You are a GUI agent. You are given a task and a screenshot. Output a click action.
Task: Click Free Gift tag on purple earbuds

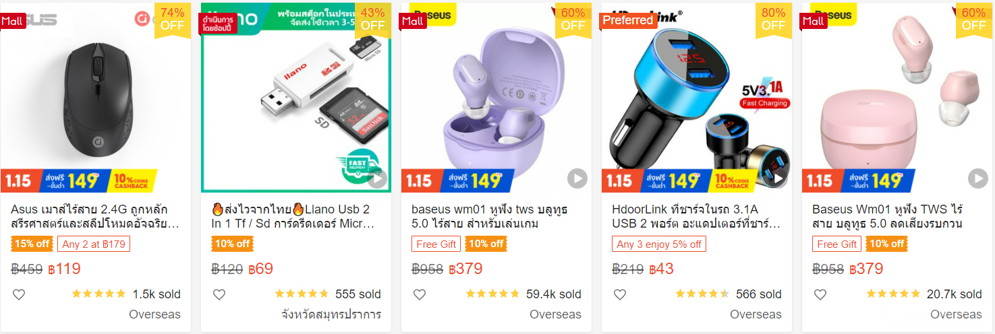pos(436,244)
